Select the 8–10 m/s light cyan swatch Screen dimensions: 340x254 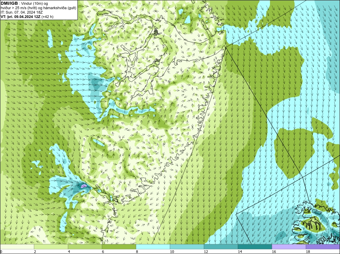pyautogui.click(x=153, y=247)
